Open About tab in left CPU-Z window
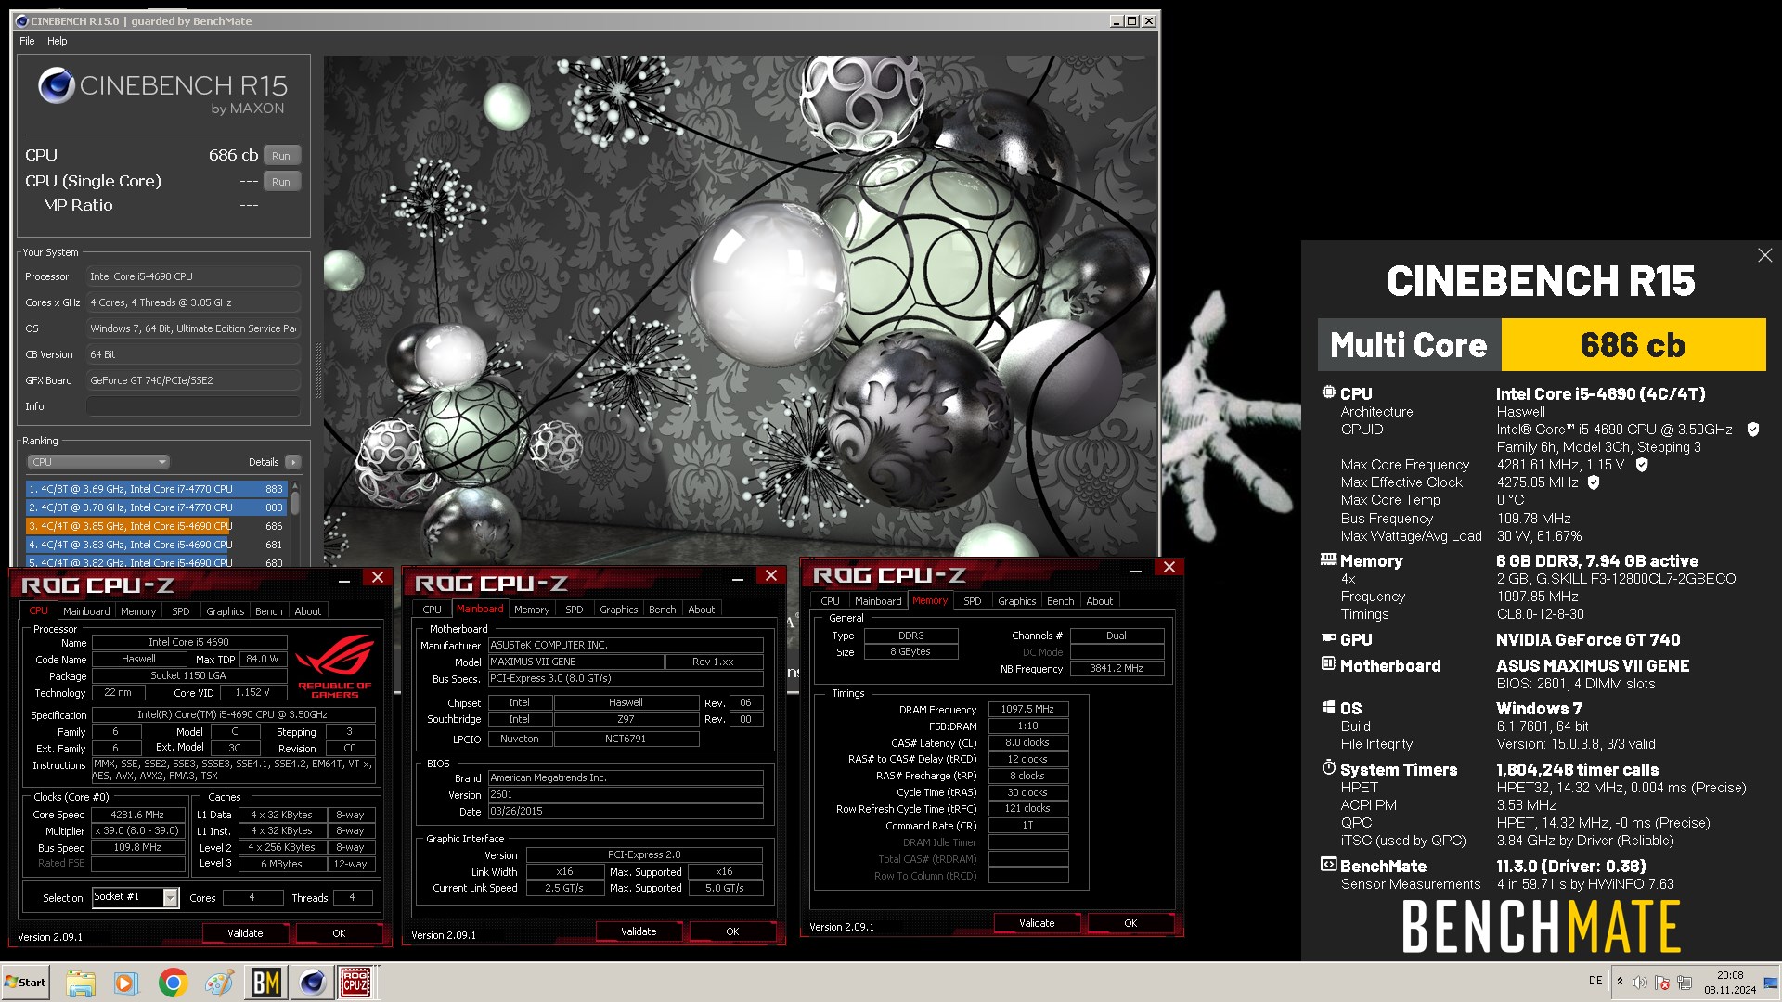This screenshot has height=1002, width=1782. tap(307, 611)
